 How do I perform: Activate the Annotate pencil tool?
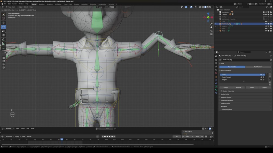(4, 40)
